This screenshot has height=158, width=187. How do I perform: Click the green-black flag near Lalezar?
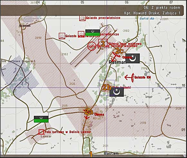point(41,119)
